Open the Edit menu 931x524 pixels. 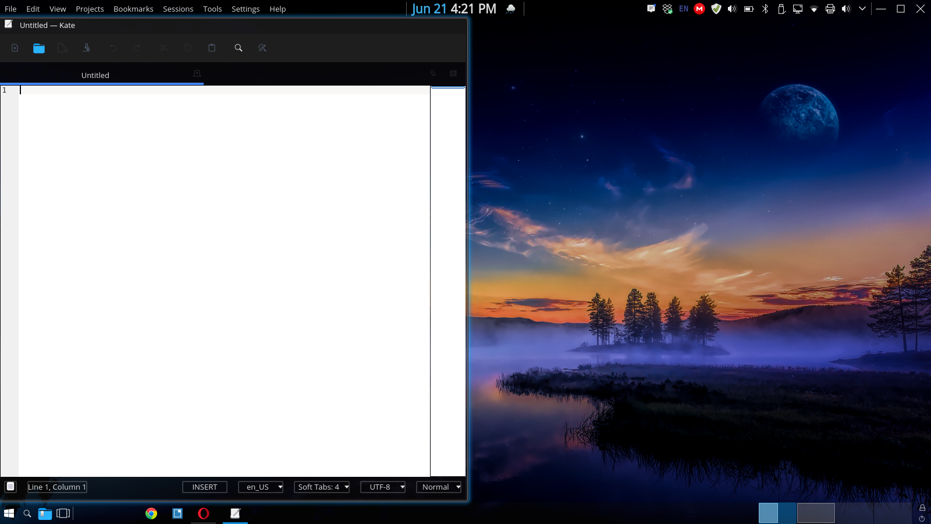pyautogui.click(x=33, y=9)
